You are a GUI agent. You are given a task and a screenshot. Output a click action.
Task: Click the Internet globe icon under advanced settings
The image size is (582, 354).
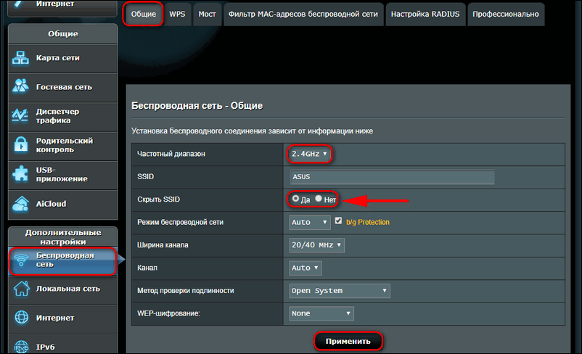click(x=20, y=317)
